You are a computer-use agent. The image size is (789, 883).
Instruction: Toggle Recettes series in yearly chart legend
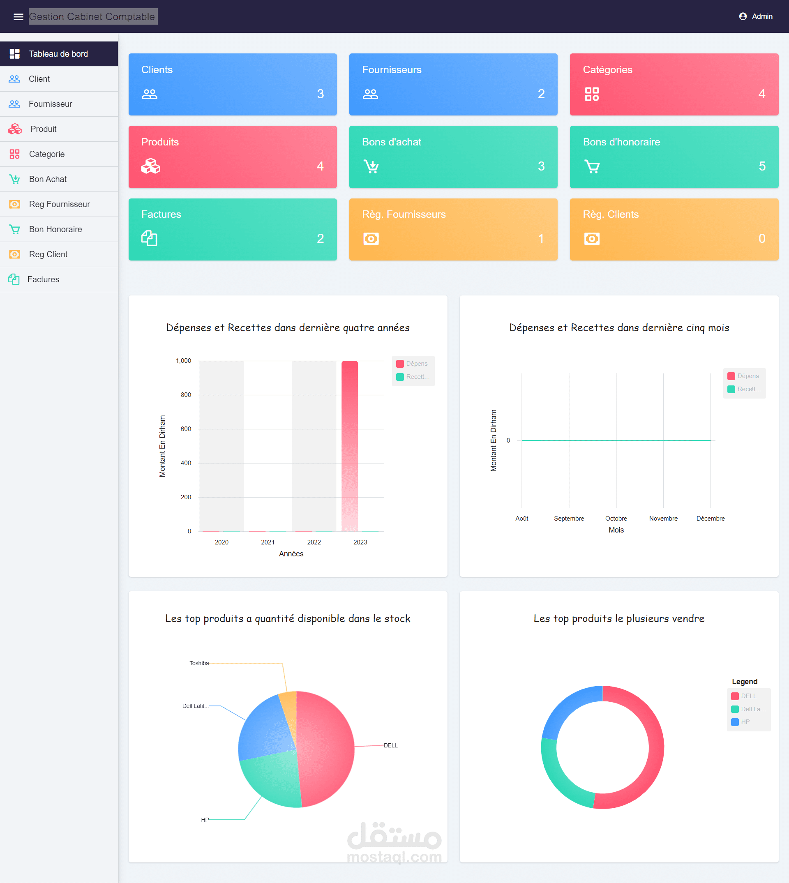click(413, 377)
